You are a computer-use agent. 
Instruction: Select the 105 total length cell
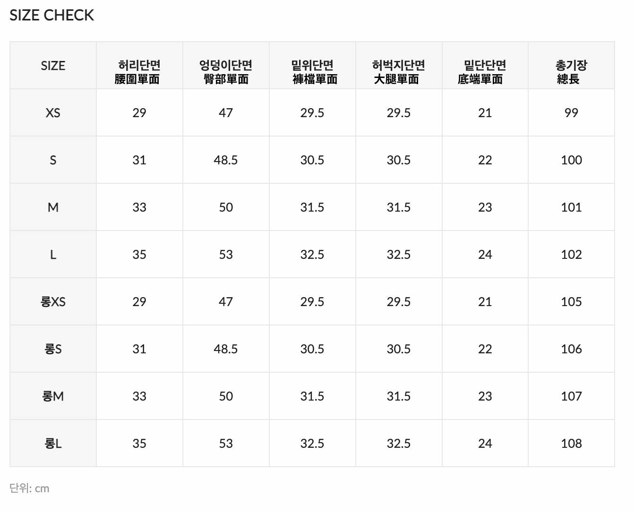point(571,302)
